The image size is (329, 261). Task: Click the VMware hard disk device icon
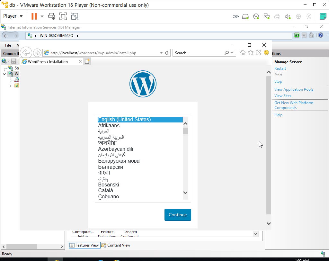click(x=245, y=16)
